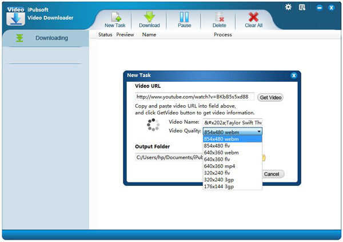The image size is (343, 242).
Task: Click the New Task toolbar icon
Action: (x=115, y=17)
